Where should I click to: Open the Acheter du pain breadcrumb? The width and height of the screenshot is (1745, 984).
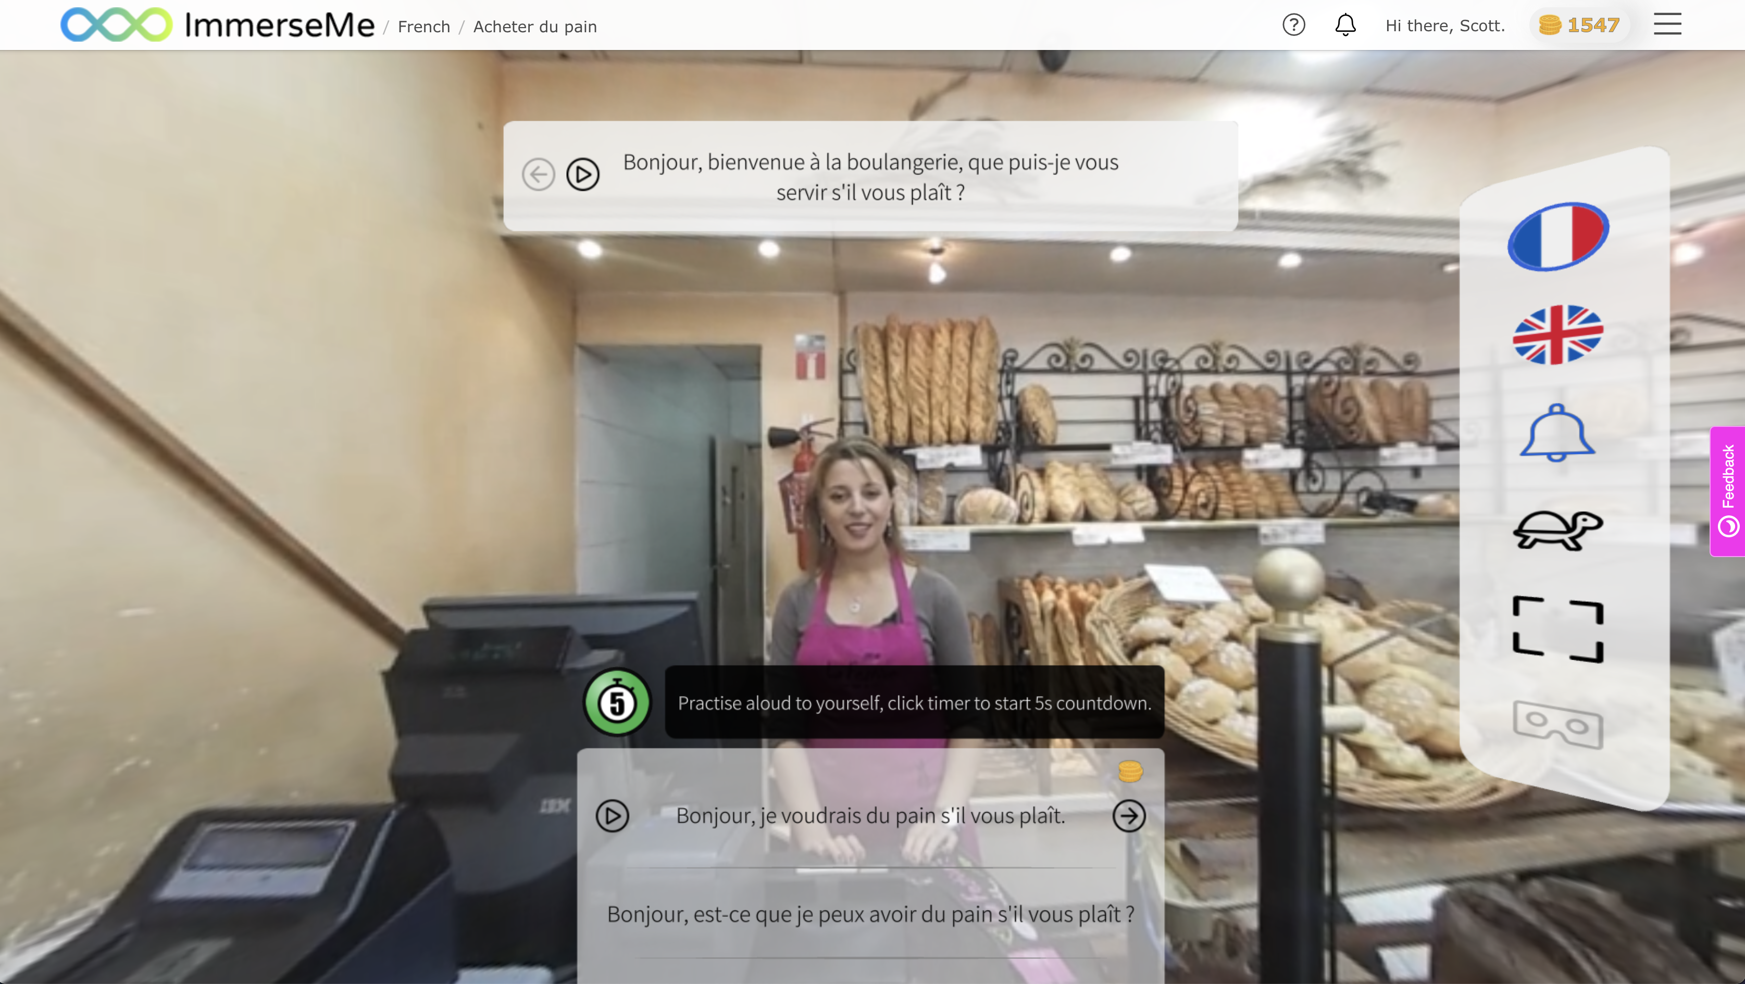click(534, 27)
